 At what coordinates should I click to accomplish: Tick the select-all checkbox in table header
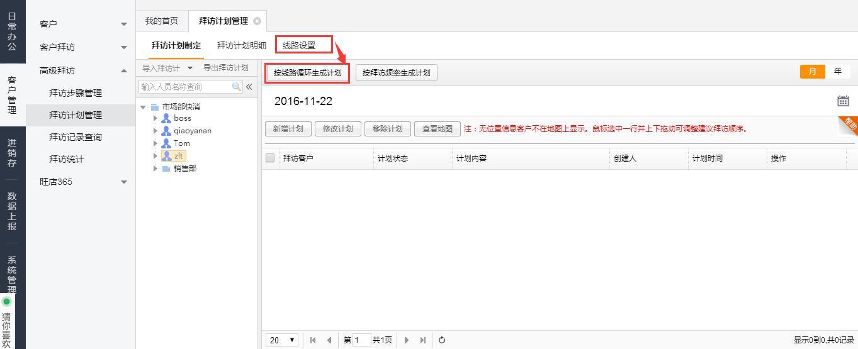click(270, 158)
